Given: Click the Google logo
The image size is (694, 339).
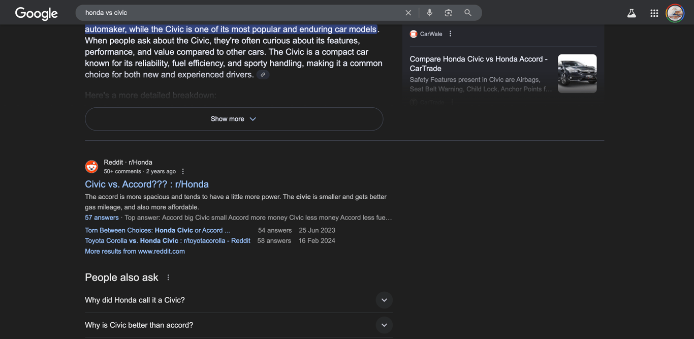Looking at the screenshot, I should (x=37, y=13).
